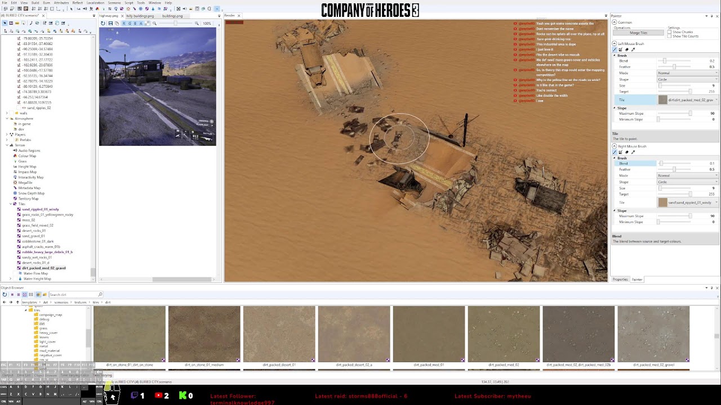The height and width of the screenshot is (405, 721).
Task: Open the Left Mouse Brush Mode dropdown
Action: (x=687, y=73)
